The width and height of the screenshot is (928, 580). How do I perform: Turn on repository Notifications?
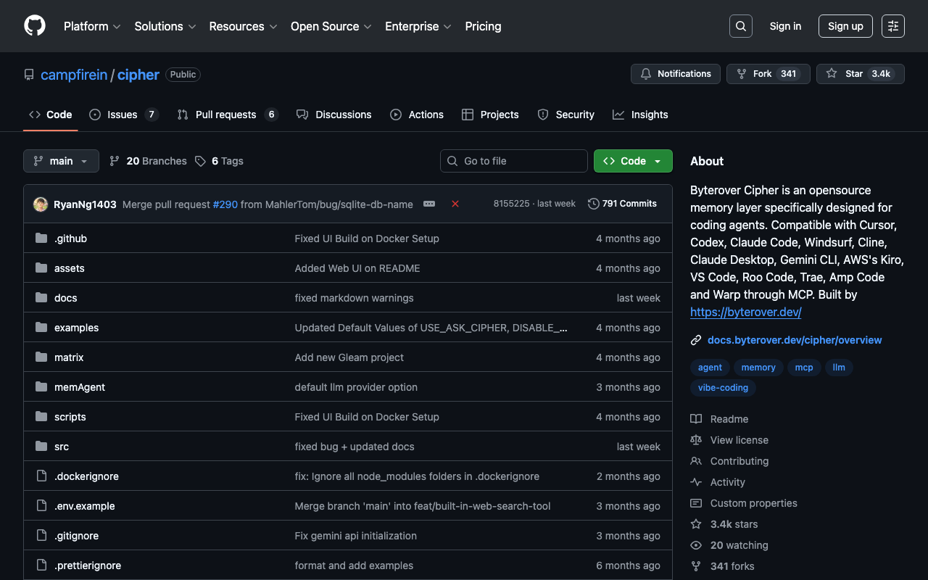click(x=676, y=74)
